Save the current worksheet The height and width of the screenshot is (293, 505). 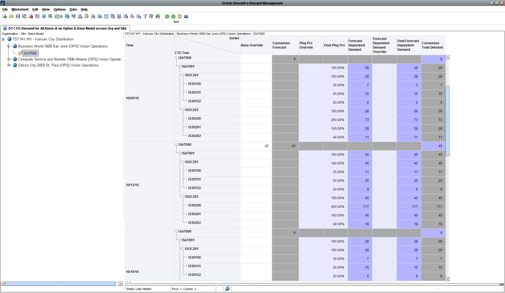(x=18, y=16)
